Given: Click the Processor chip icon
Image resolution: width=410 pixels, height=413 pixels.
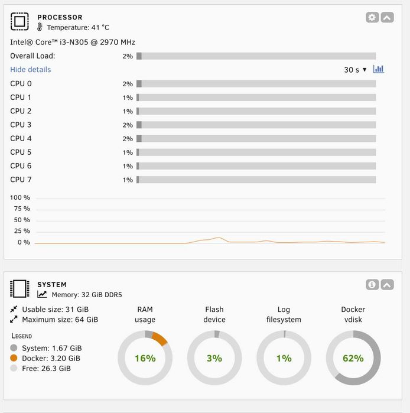Looking at the screenshot, I should (19, 22).
